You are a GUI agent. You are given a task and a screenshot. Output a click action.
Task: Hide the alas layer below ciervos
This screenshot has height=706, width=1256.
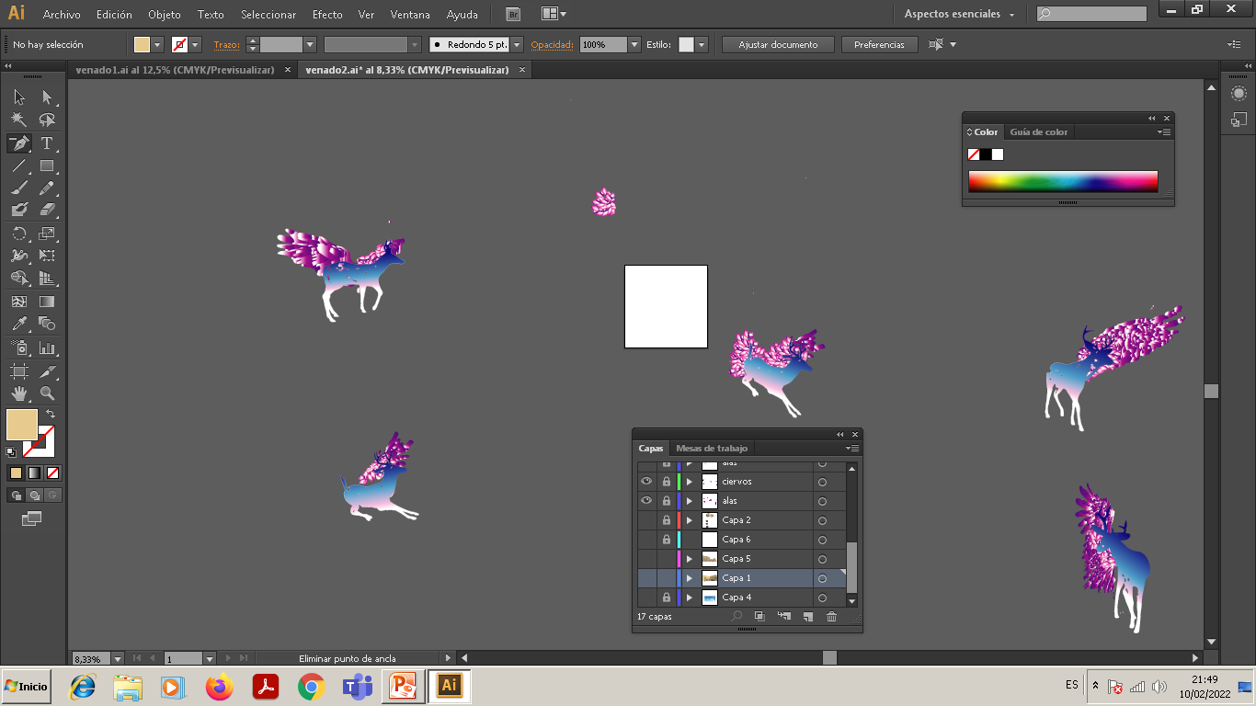(646, 501)
